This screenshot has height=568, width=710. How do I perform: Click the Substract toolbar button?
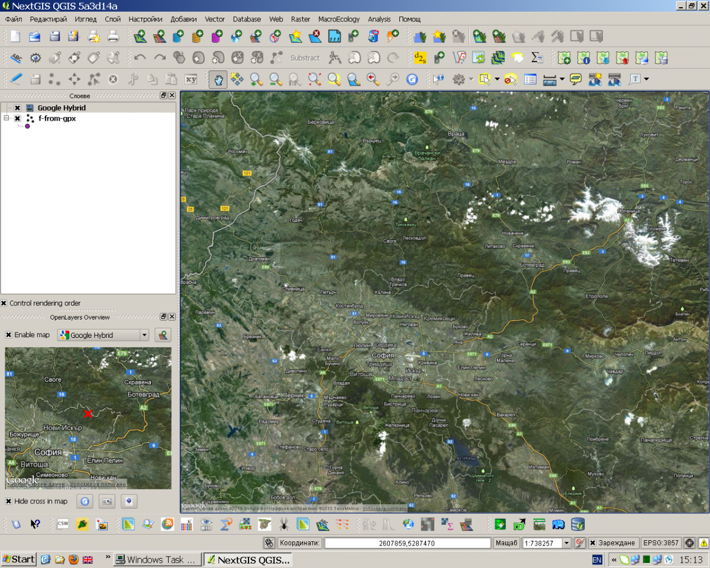tap(305, 58)
